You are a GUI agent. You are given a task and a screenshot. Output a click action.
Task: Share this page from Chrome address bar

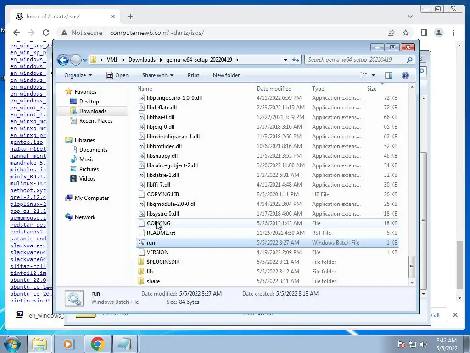[x=391, y=33]
